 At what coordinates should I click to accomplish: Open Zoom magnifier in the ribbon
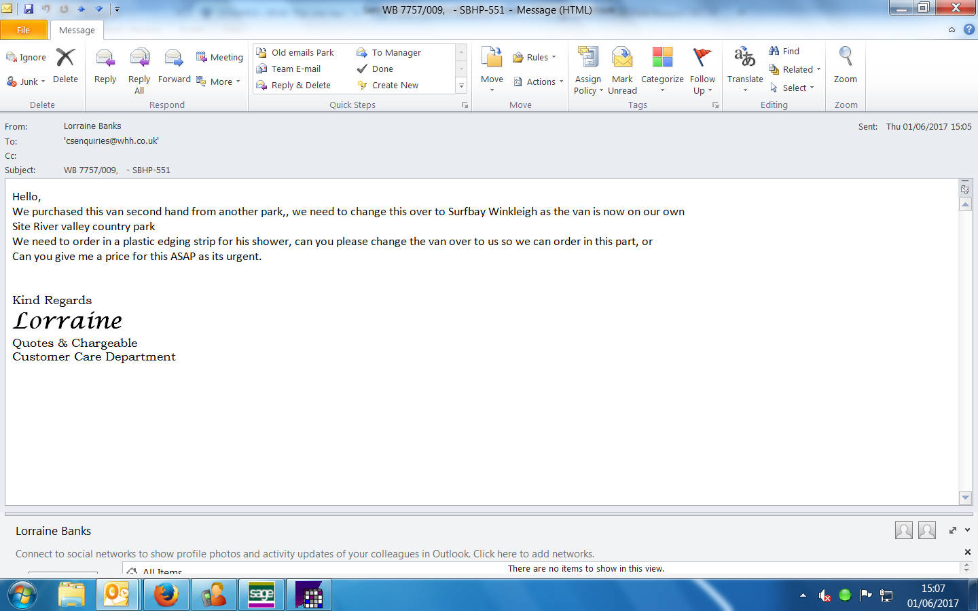(846, 65)
